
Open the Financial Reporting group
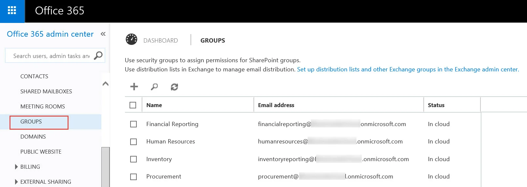coord(172,124)
